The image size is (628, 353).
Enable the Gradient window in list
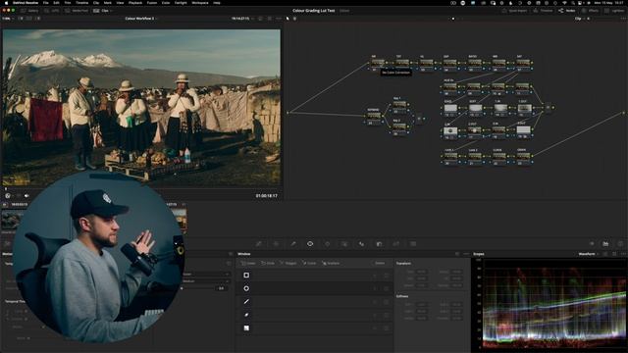pos(246,328)
